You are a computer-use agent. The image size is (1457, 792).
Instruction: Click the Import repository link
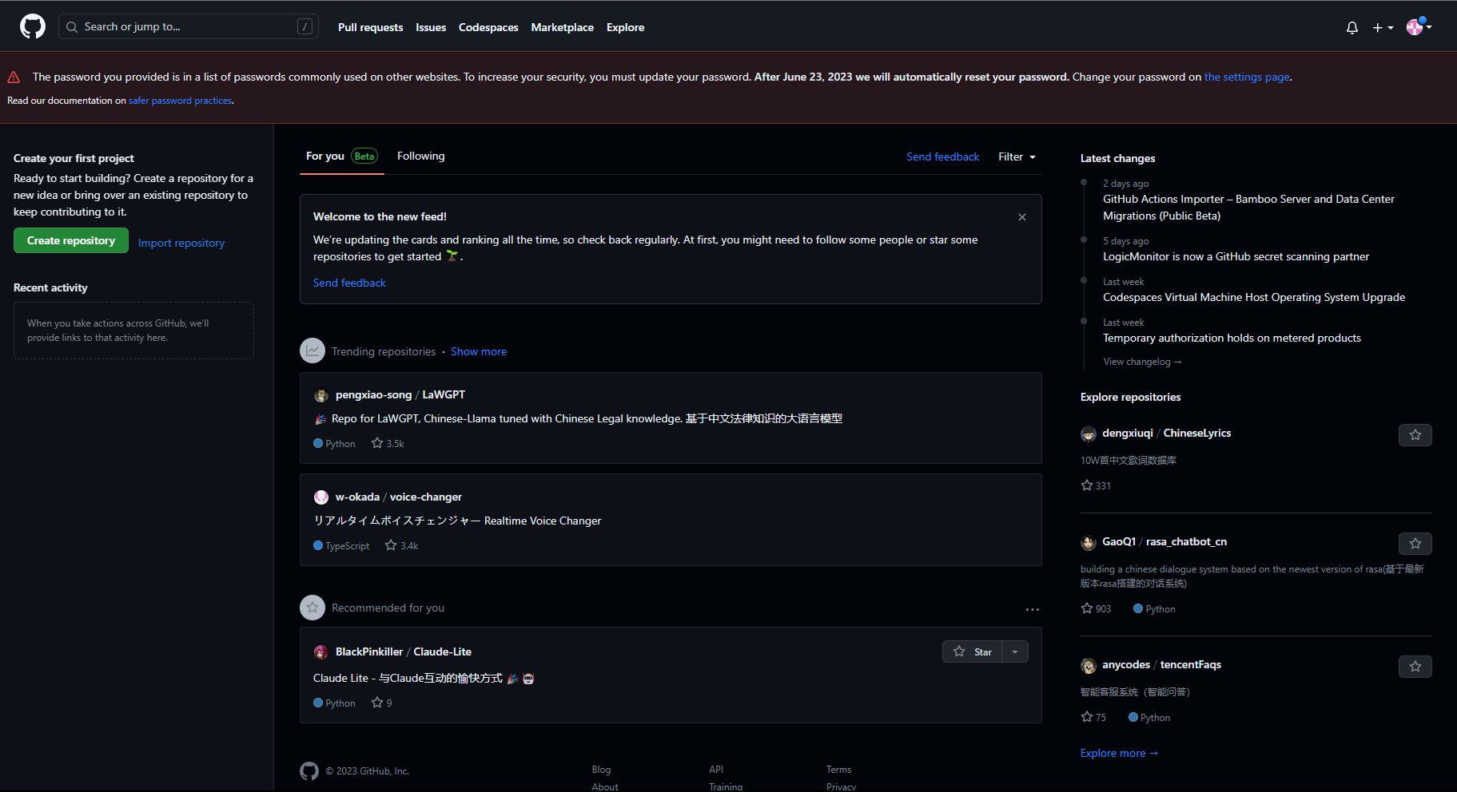(x=181, y=243)
